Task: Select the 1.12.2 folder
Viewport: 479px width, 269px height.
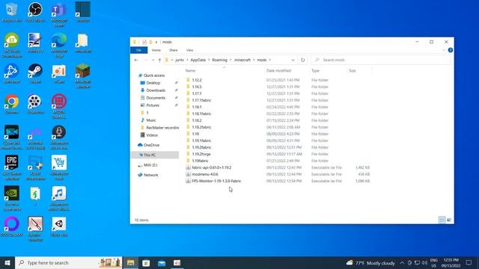Action: 196,80
